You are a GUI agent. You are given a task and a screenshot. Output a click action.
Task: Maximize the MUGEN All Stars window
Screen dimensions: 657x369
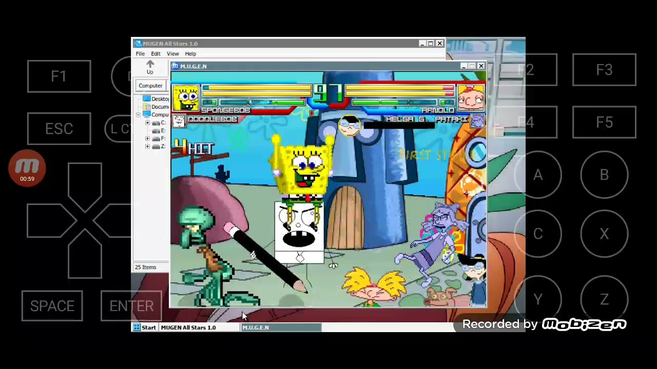click(431, 44)
